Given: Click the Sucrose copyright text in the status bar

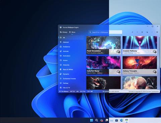Looking at the screenshot, I should pos(144,91).
